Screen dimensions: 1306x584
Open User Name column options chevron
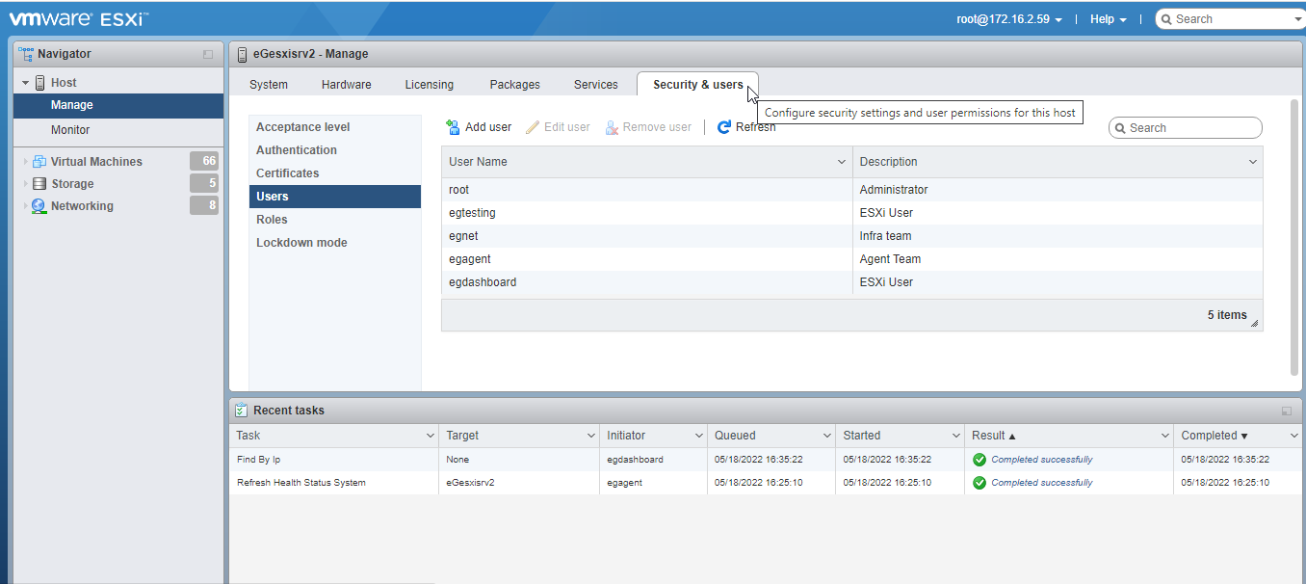842,162
